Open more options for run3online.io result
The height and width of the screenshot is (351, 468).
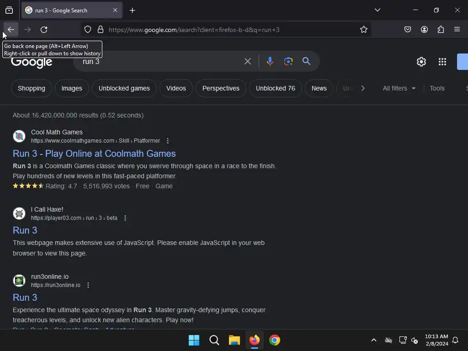88,285
